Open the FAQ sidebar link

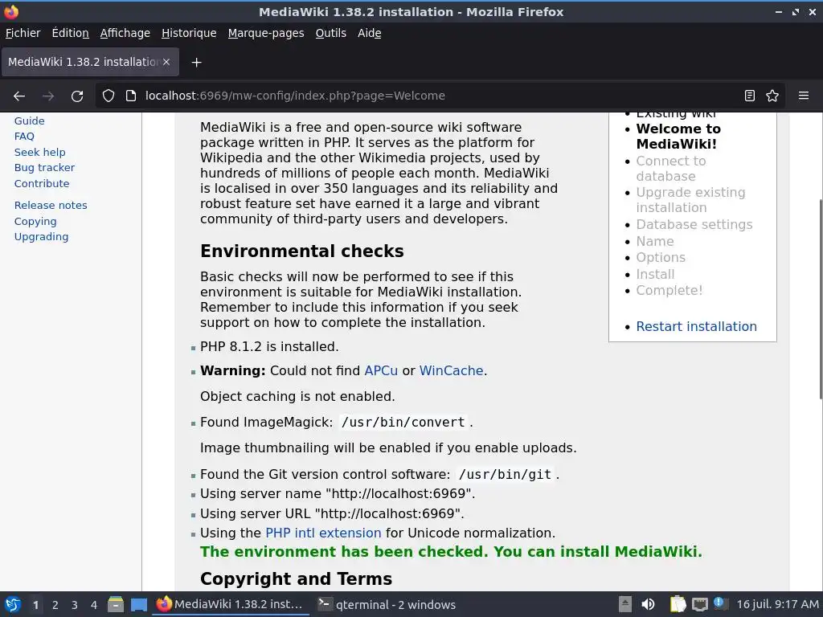[24, 137]
